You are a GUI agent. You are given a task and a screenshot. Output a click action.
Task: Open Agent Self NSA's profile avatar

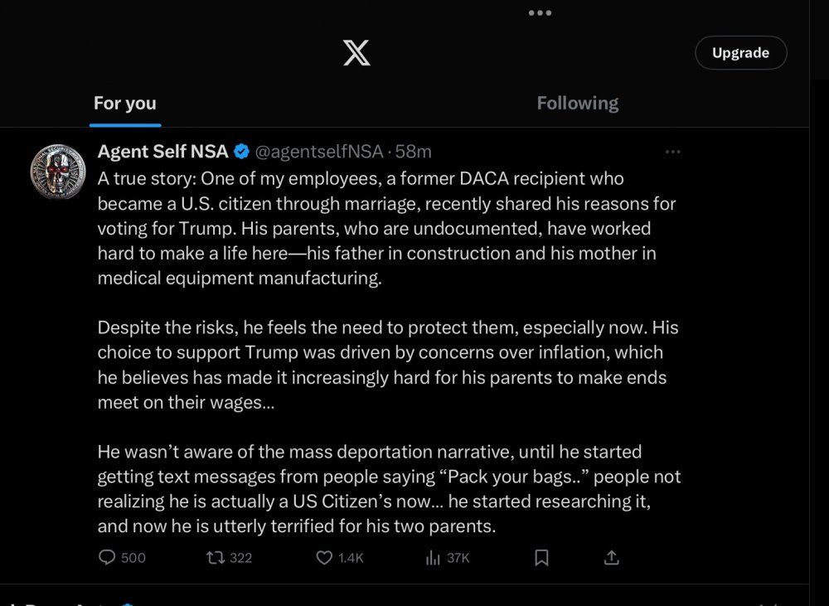pos(58,172)
